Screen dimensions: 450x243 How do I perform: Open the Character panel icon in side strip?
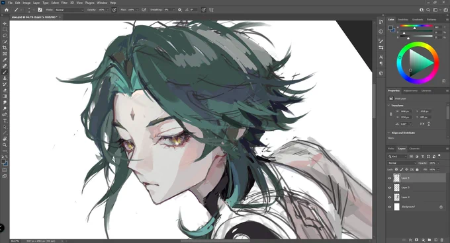[381, 57]
